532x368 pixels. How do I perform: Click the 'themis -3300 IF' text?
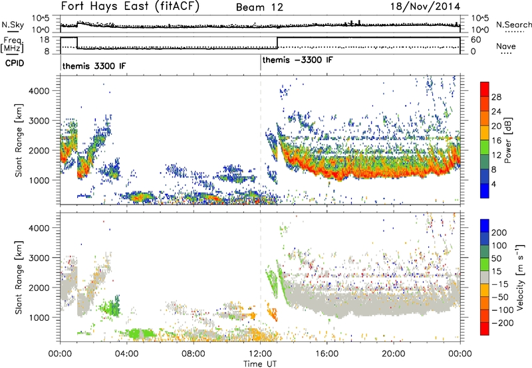coord(297,60)
